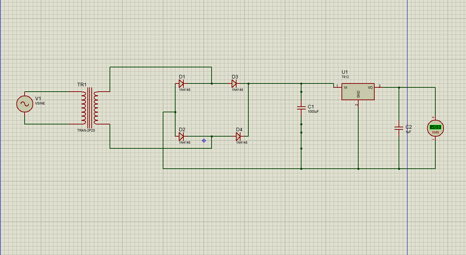The image size is (466, 255).
Task: Click the blue origin marker near D2
Action: click(204, 141)
